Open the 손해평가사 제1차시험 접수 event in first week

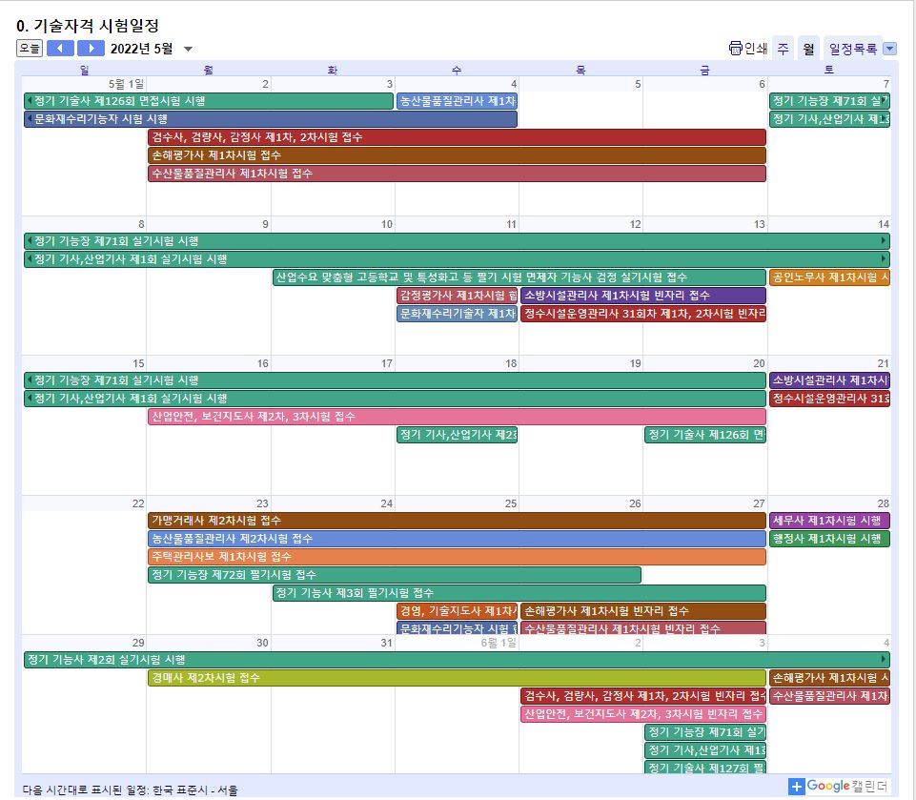pyautogui.click(x=457, y=155)
